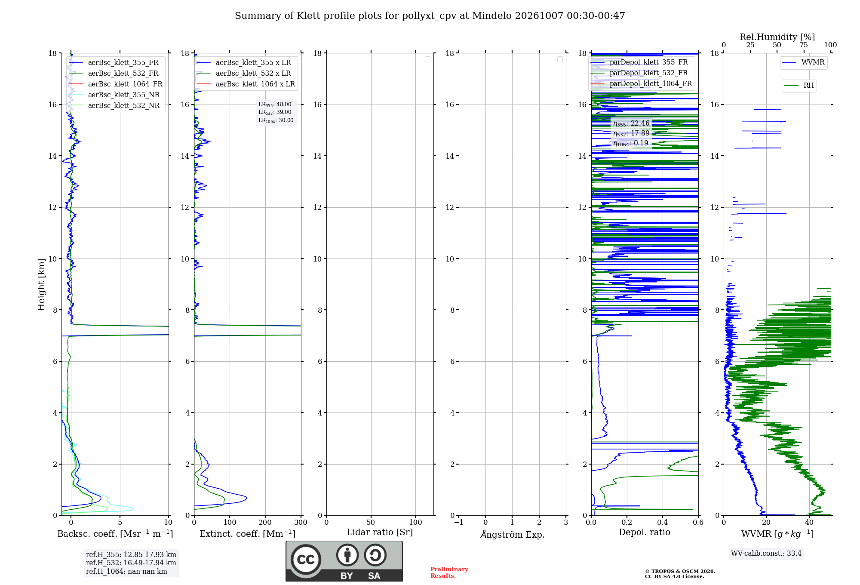
Task: Select legend entry aerBsc_klett_532_FR
Action: pos(114,74)
